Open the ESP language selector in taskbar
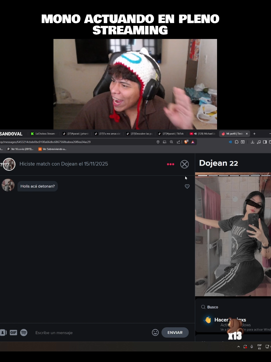The height and width of the screenshot is (362, 271). (259, 346)
